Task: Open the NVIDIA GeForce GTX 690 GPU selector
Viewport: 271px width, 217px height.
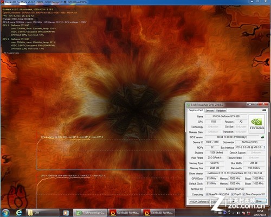Action: click(x=212, y=201)
